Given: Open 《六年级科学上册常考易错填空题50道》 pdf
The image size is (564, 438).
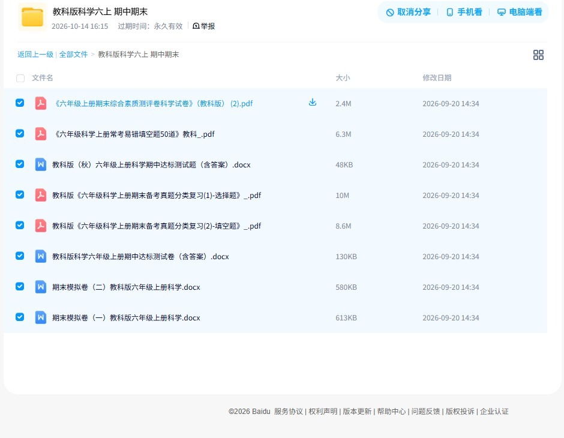Looking at the screenshot, I should click(x=133, y=134).
